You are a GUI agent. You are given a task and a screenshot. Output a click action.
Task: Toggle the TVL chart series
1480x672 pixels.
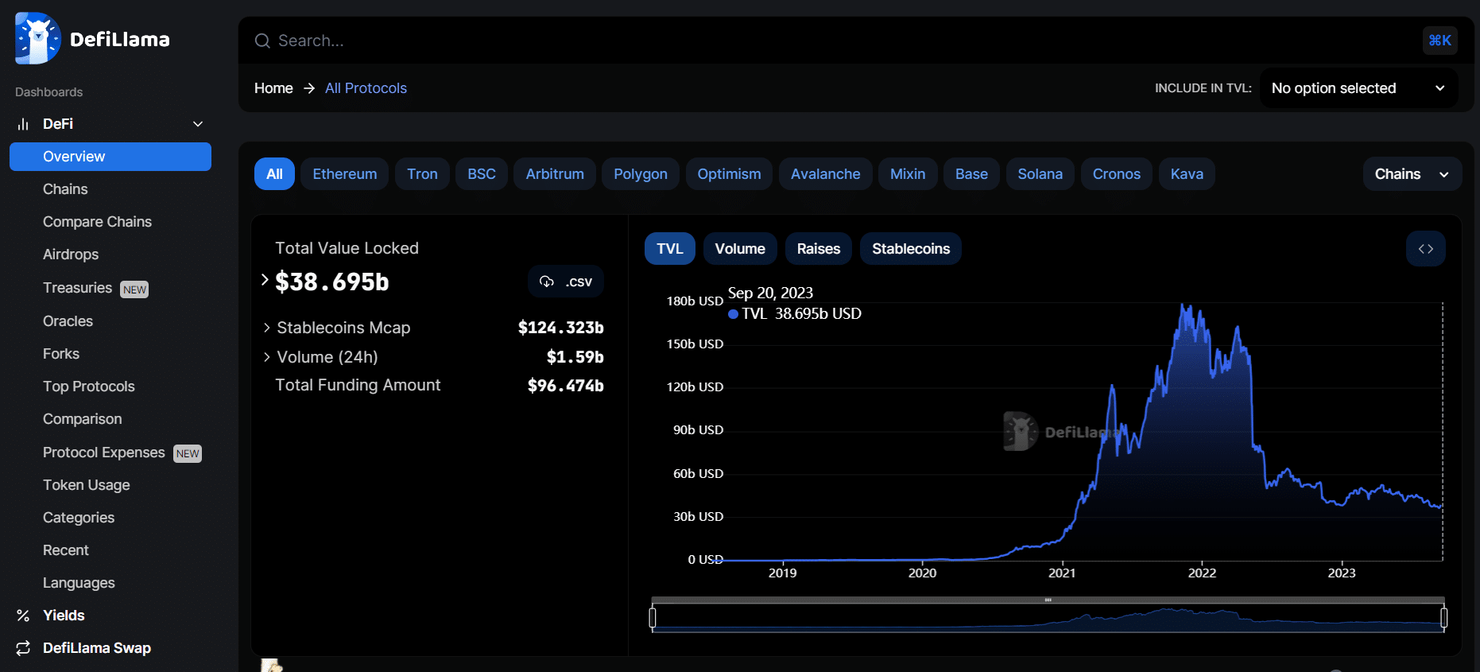point(670,249)
